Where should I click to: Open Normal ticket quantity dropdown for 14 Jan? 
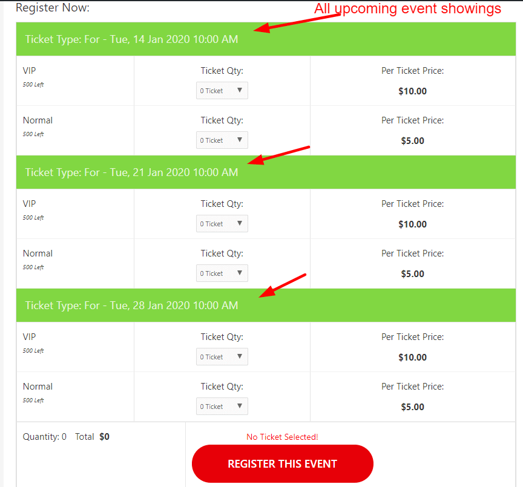tap(222, 140)
